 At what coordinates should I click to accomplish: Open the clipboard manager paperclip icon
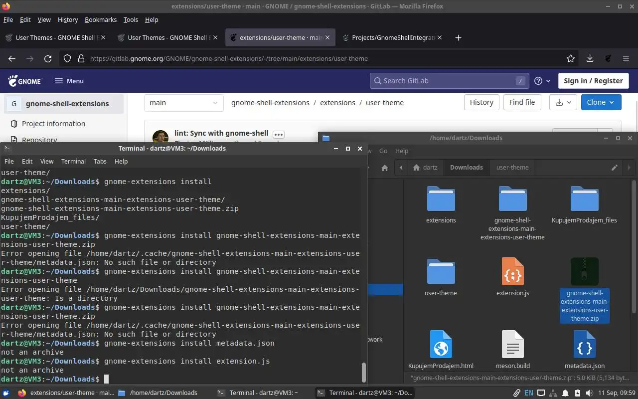(x=517, y=393)
